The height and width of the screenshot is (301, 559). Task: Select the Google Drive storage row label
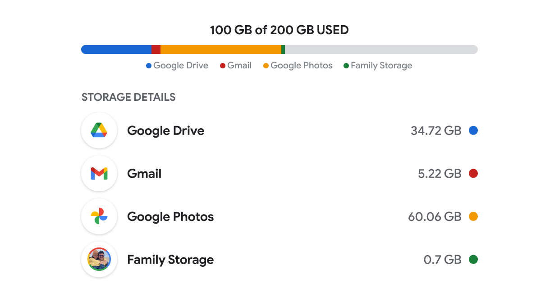[165, 130]
